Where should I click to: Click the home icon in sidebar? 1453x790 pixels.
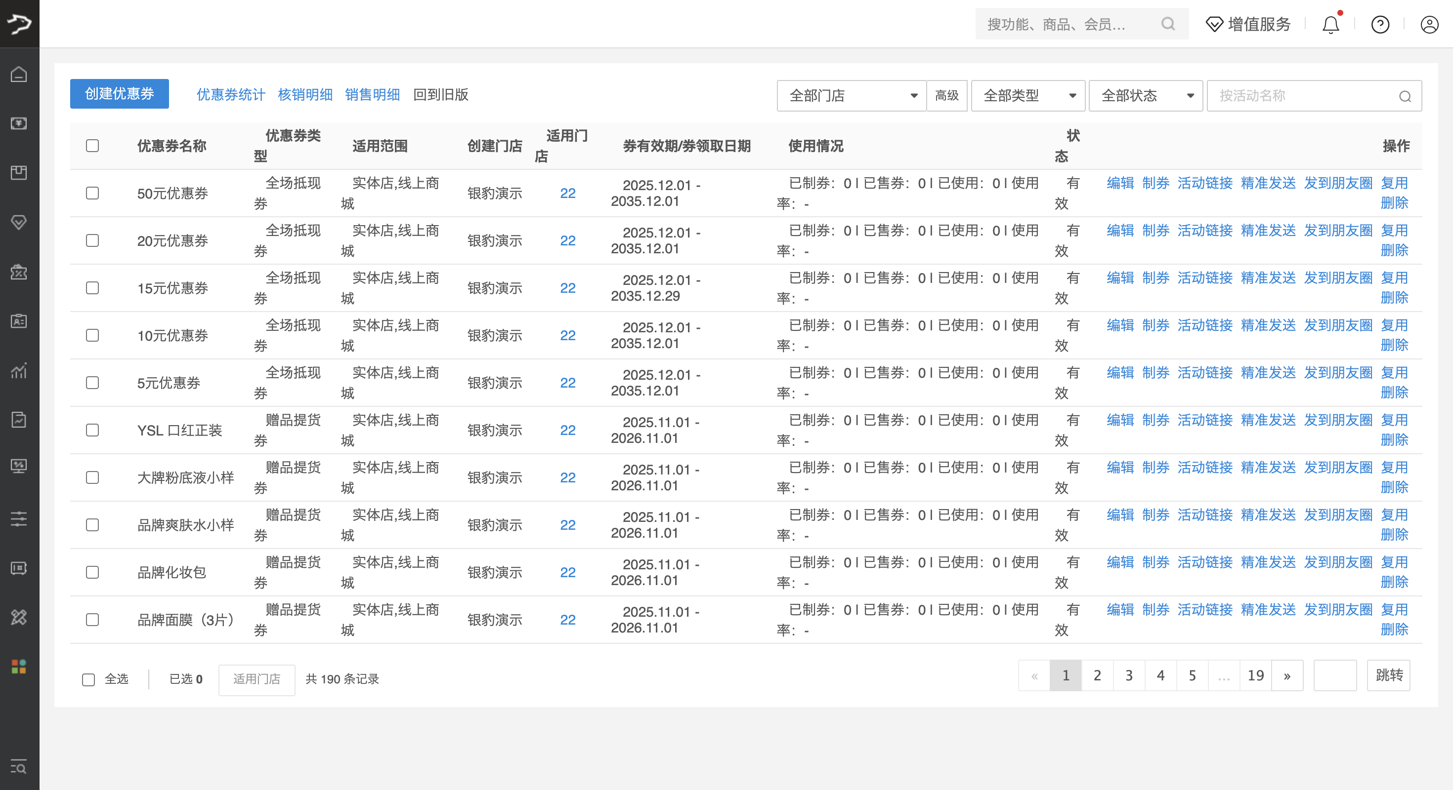(x=19, y=75)
